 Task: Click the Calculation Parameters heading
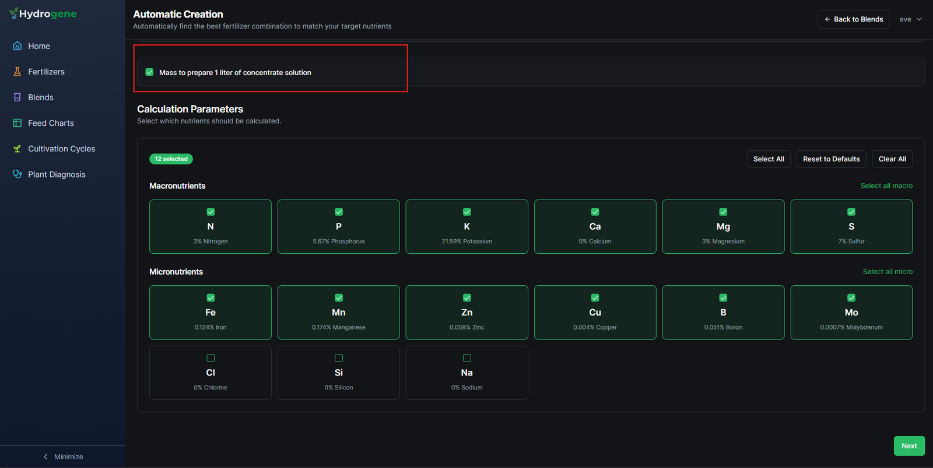[190, 109]
